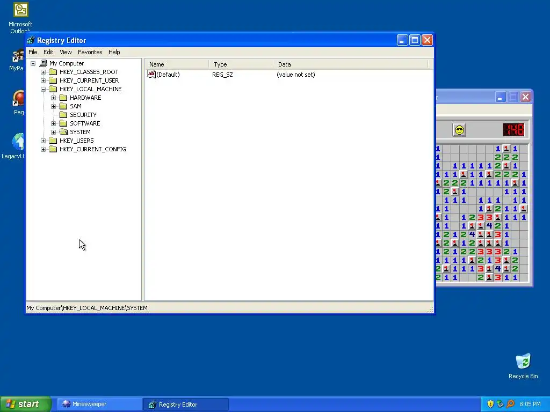This screenshot has width=550, height=412.
Task: Open the Favorites menu
Action: pos(90,52)
